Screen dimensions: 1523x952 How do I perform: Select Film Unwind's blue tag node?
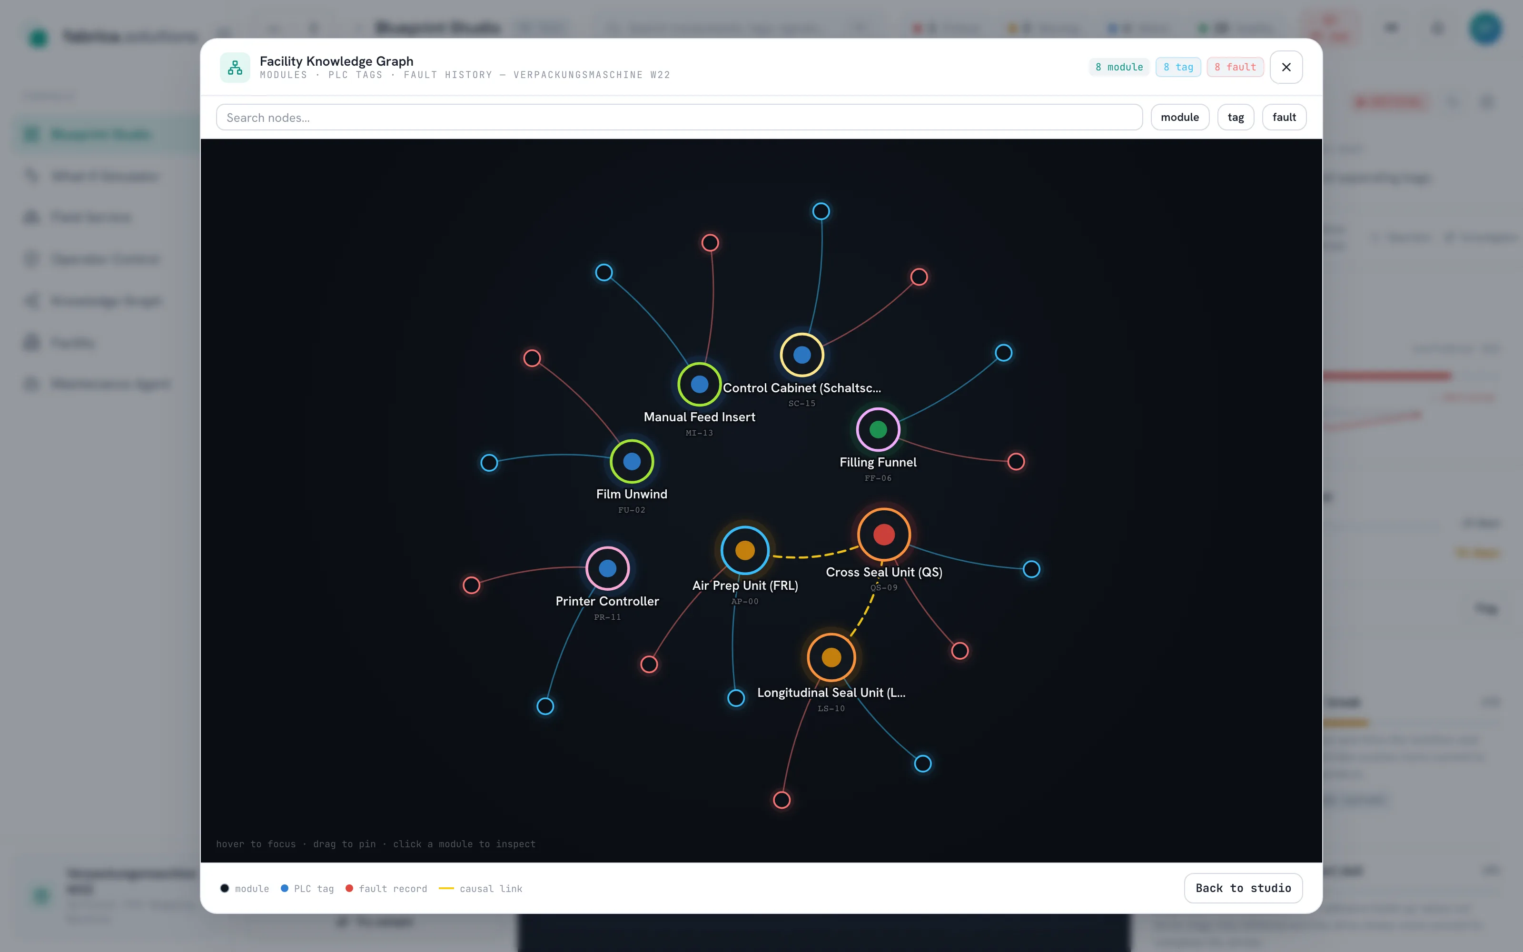point(489,463)
